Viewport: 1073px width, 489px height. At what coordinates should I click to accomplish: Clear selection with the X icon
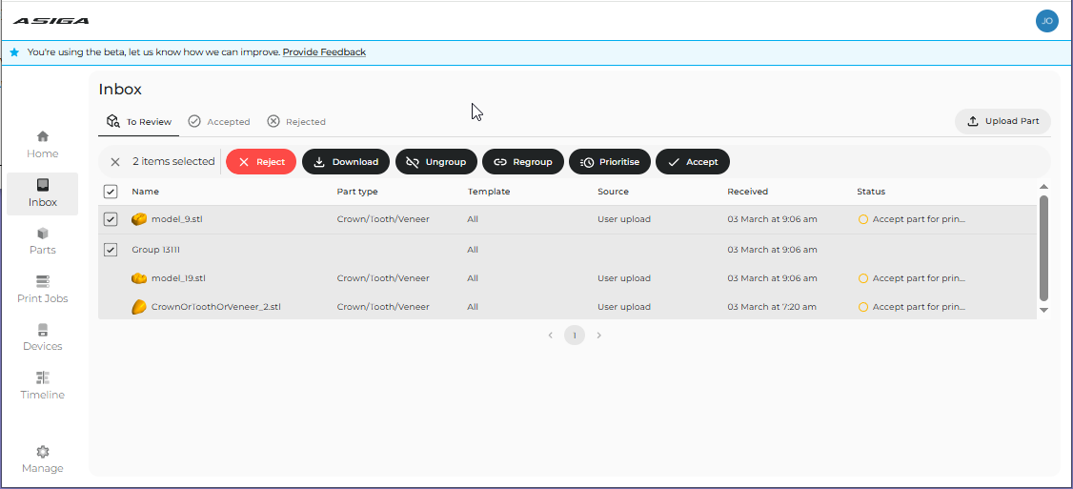(115, 162)
